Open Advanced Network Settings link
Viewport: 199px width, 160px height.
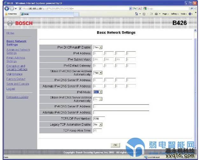click(18, 51)
